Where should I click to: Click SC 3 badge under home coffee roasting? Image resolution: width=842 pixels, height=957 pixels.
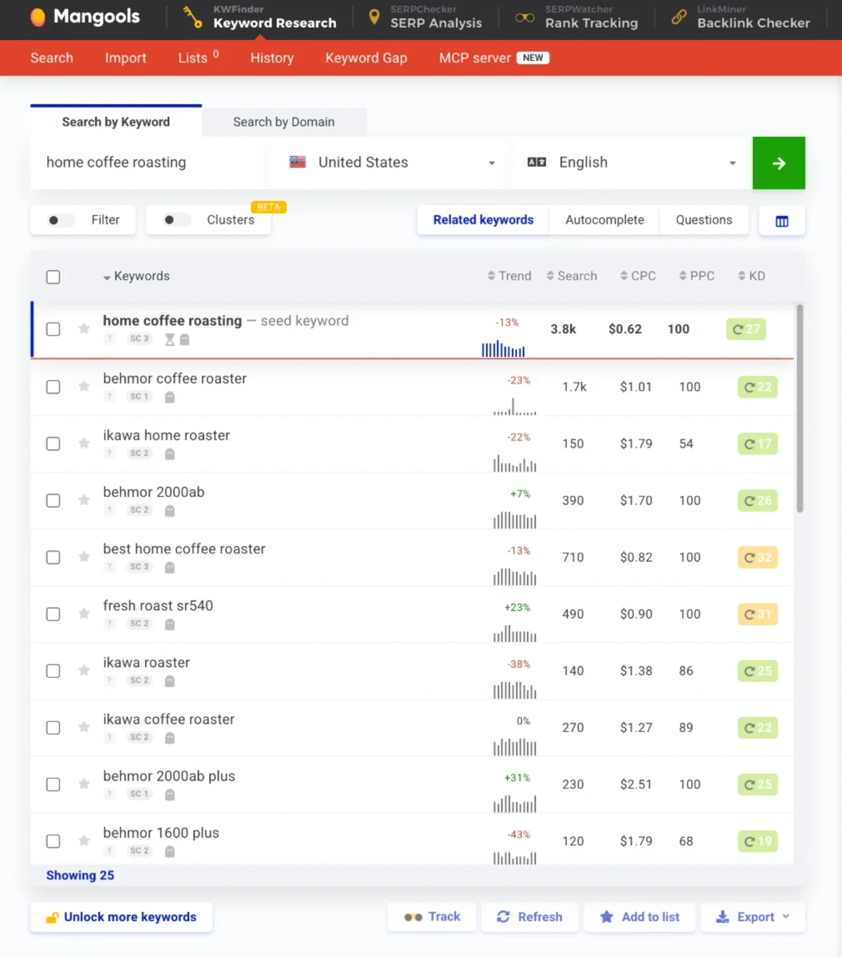click(139, 339)
